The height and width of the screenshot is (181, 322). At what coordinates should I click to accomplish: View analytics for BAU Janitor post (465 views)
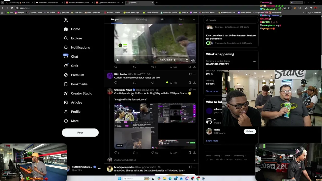(174, 83)
